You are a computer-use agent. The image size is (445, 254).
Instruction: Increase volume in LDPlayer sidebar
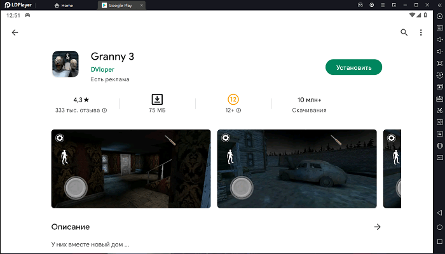click(x=440, y=39)
